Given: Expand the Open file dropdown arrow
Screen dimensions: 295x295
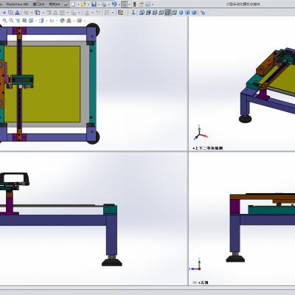Looking at the screenshot, I should [88, 4].
